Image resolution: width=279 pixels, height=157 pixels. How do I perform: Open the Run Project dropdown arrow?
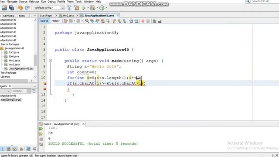88,8
